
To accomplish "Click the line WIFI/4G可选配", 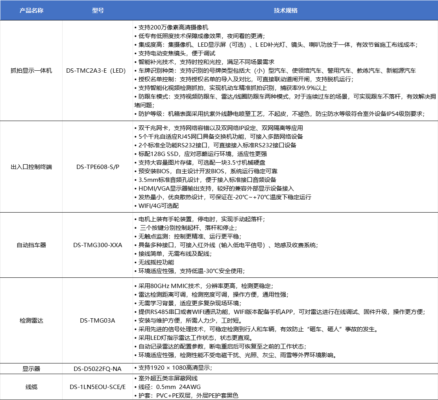I will pyautogui.click(x=157, y=206).
